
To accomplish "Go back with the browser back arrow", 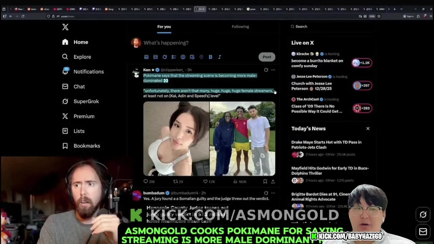I will point(11,16).
